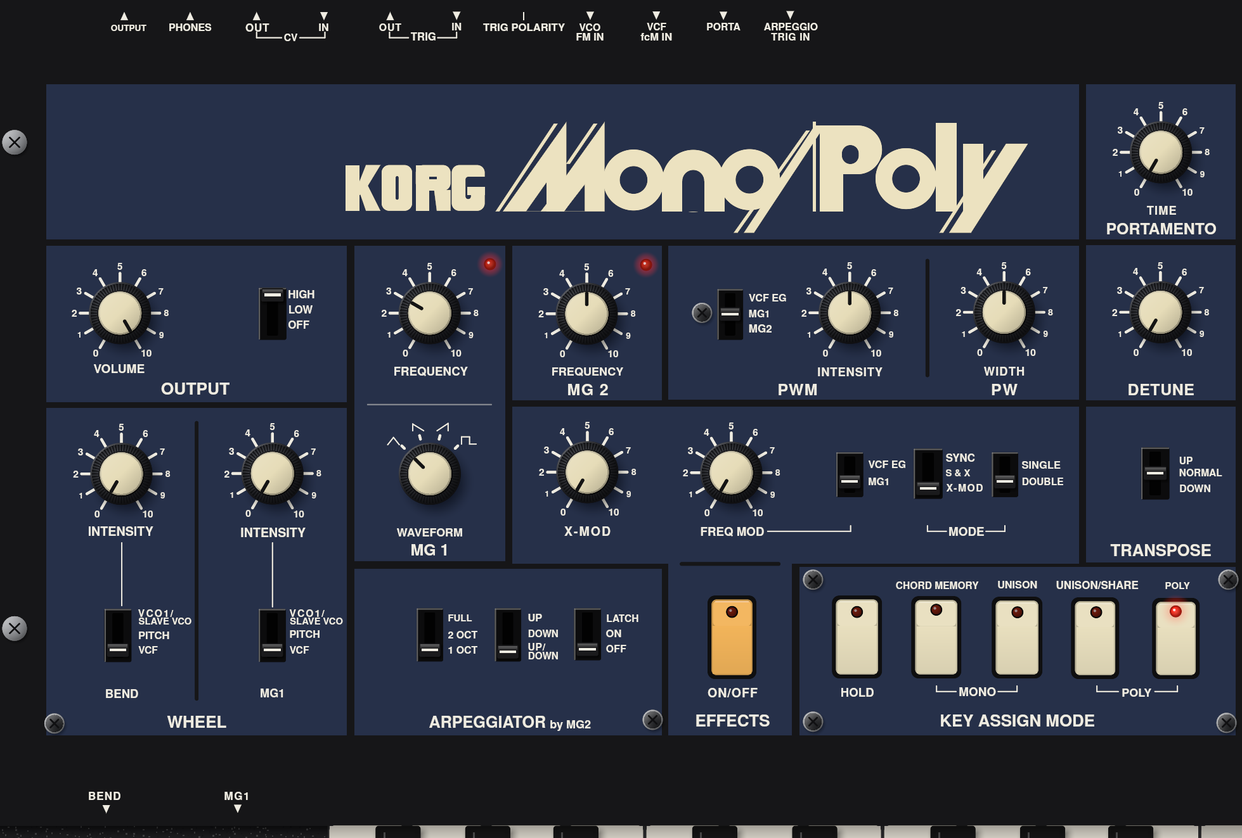Click the ARPEGGIO TRIG IN jack arrow

tap(790, 15)
